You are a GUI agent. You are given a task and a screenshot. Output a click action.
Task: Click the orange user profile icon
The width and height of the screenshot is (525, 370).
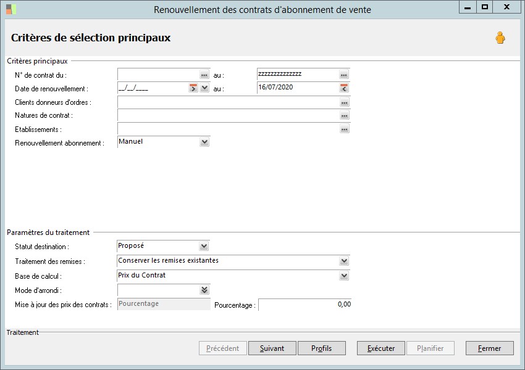tap(500, 38)
